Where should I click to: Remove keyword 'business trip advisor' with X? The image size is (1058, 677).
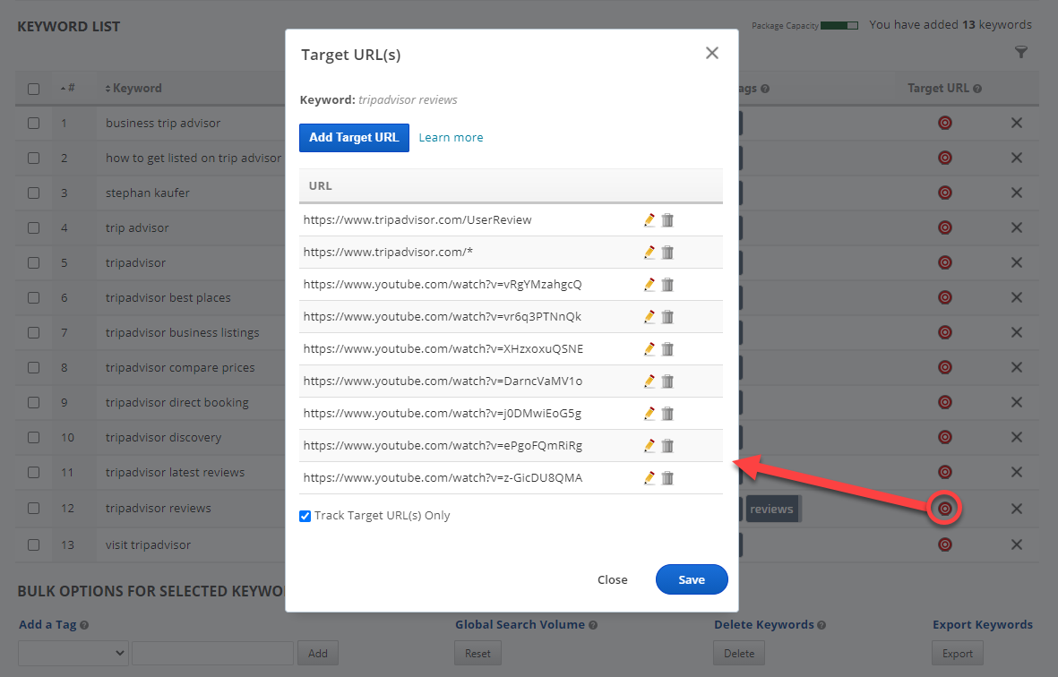[x=1017, y=123]
